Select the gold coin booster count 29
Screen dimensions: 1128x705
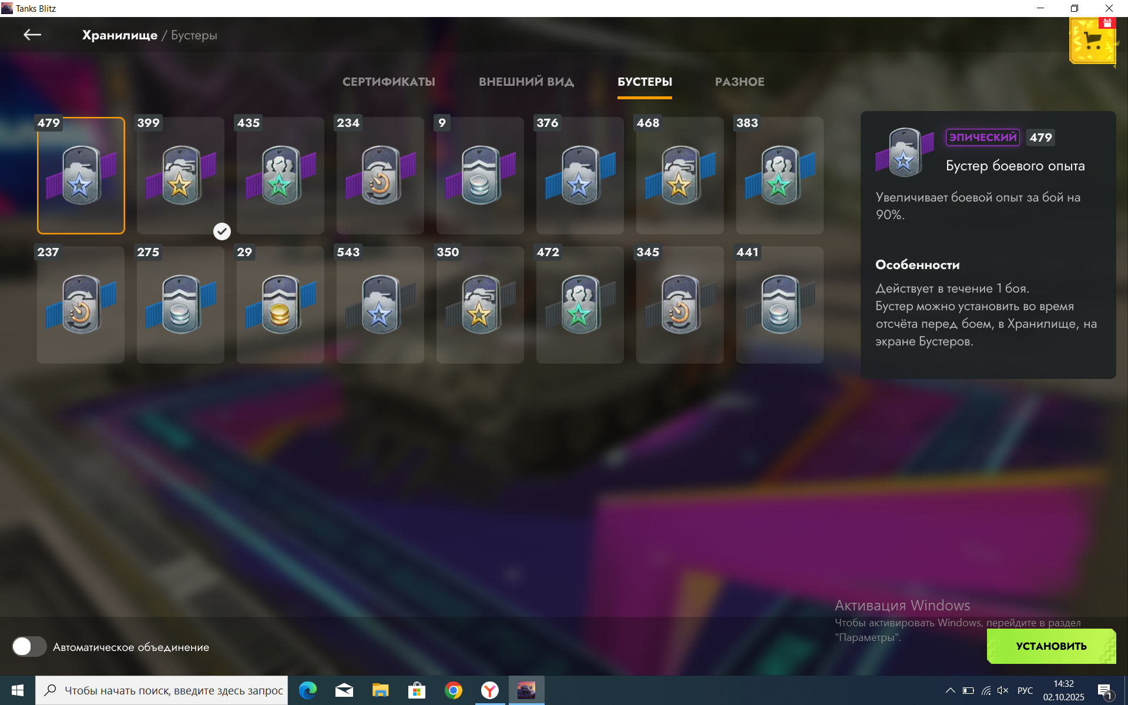(x=280, y=305)
